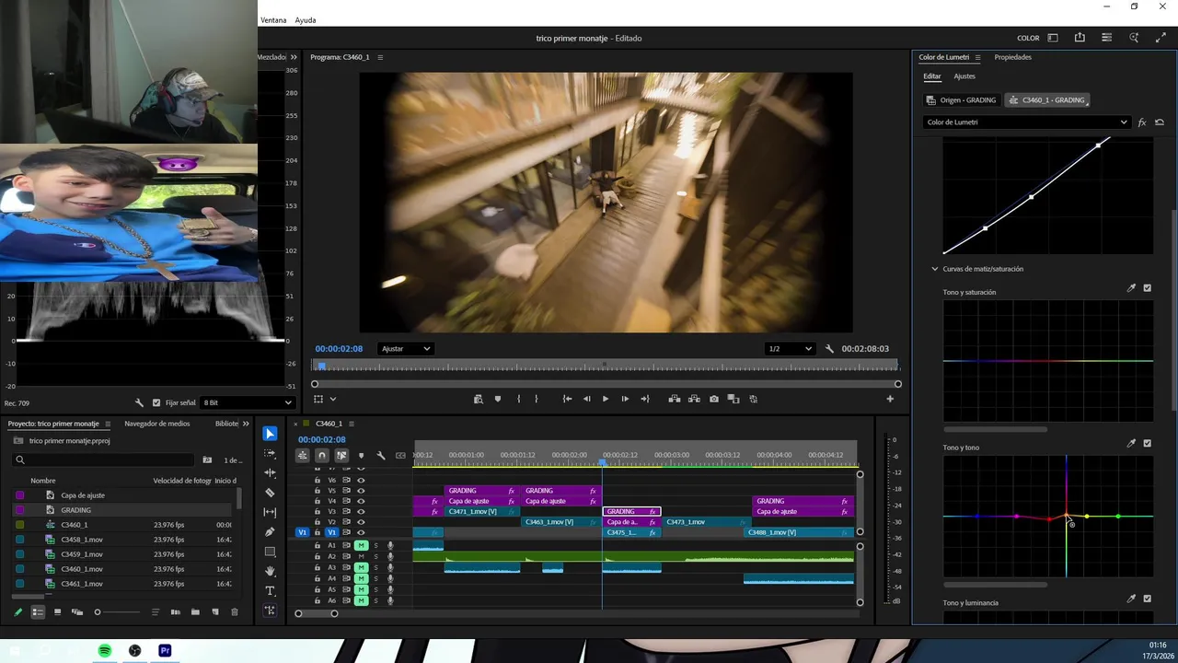This screenshot has width=1178, height=663.
Task: Click the Extract button
Action: (694, 399)
